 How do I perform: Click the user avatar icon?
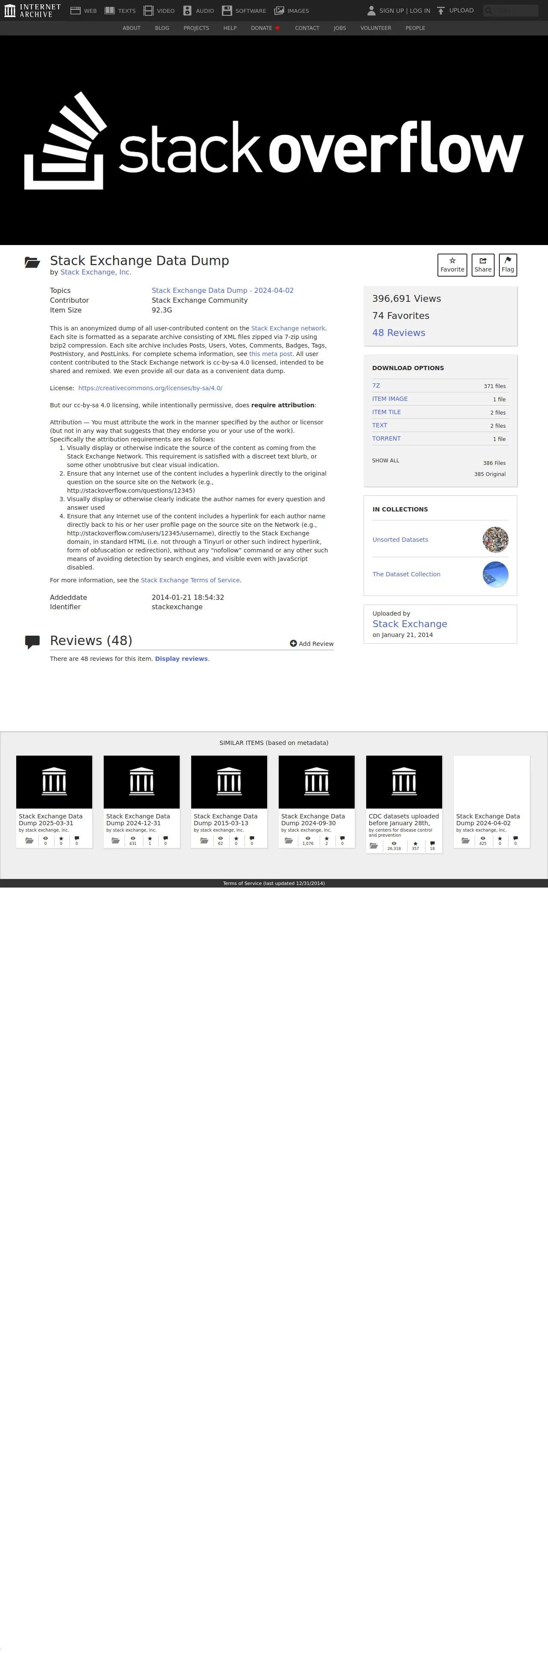371,10
